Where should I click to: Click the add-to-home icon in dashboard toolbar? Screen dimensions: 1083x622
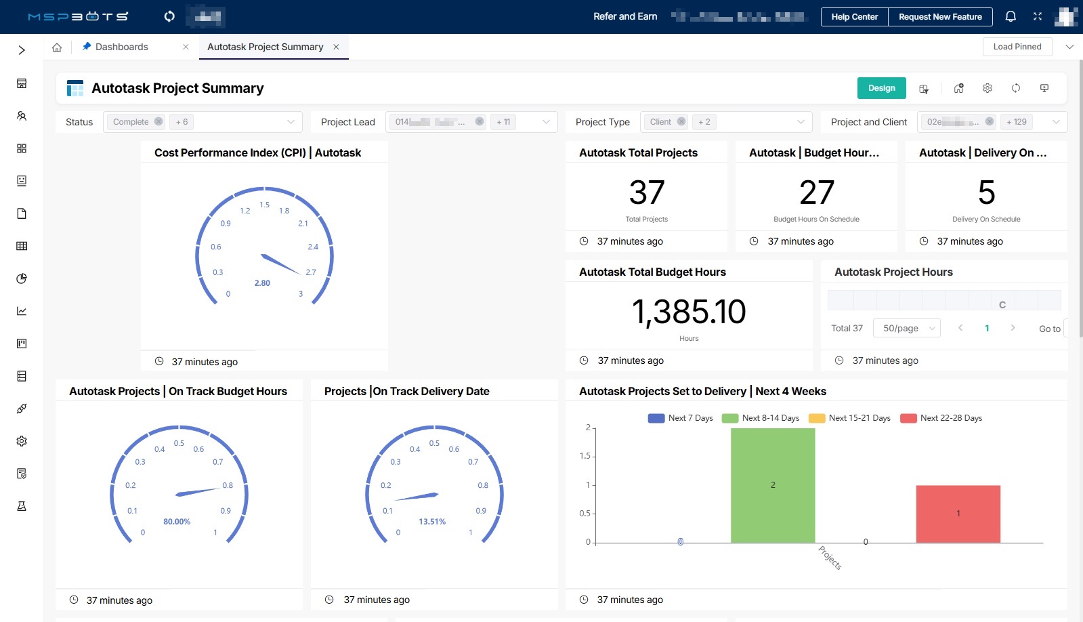coord(958,89)
